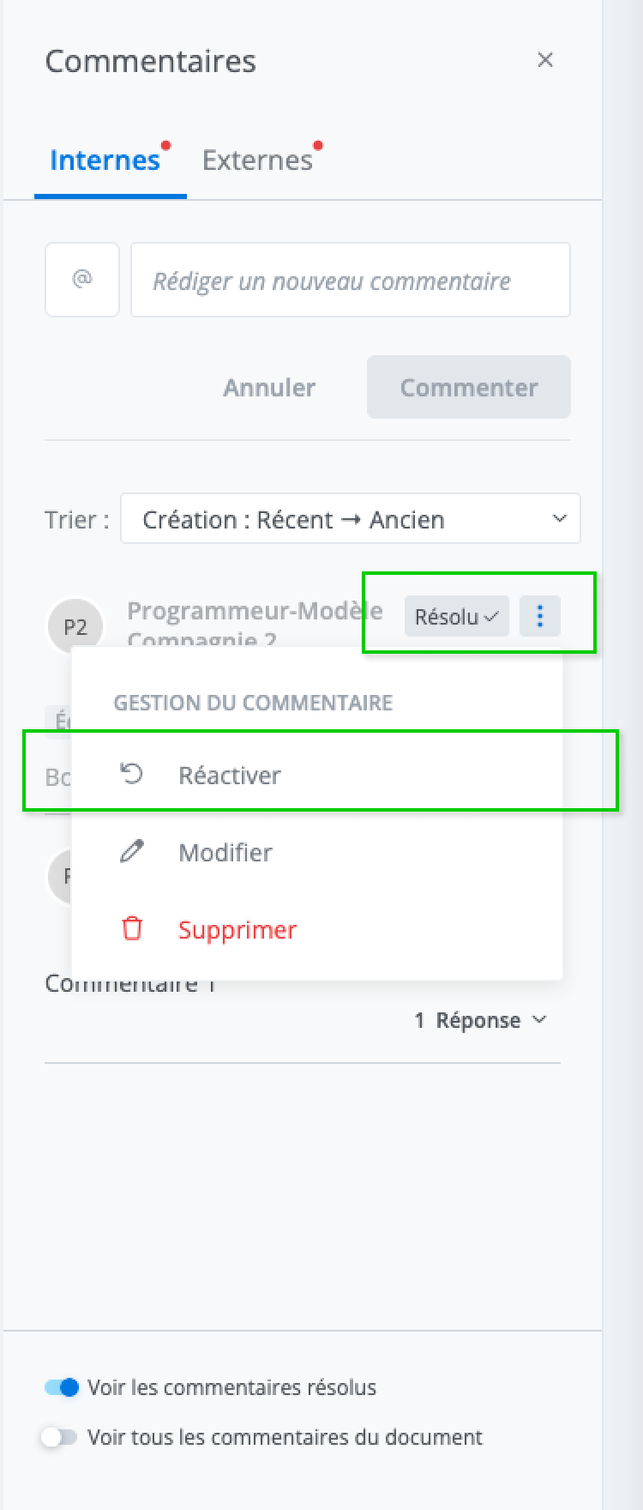Click the red Supprimer trash icon
643x1510 pixels.
click(x=131, y=929)
